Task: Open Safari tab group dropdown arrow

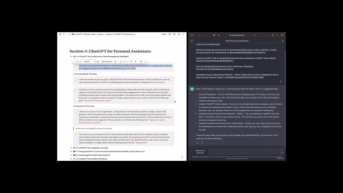Action: click(x=195, y=35)
